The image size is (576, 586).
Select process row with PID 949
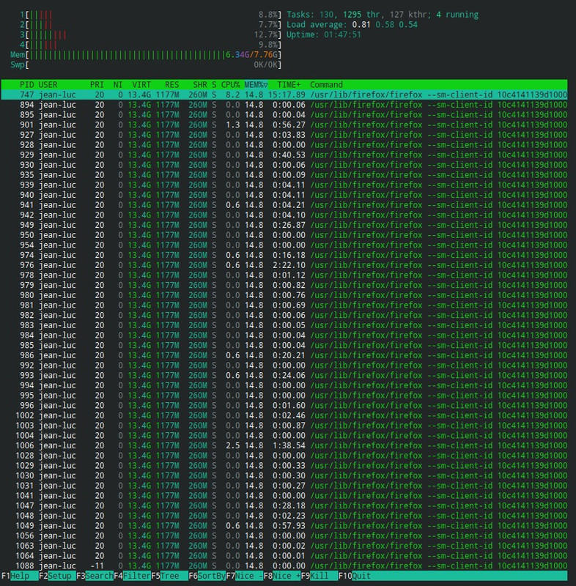pyautogui.click(x=284, y=225)
